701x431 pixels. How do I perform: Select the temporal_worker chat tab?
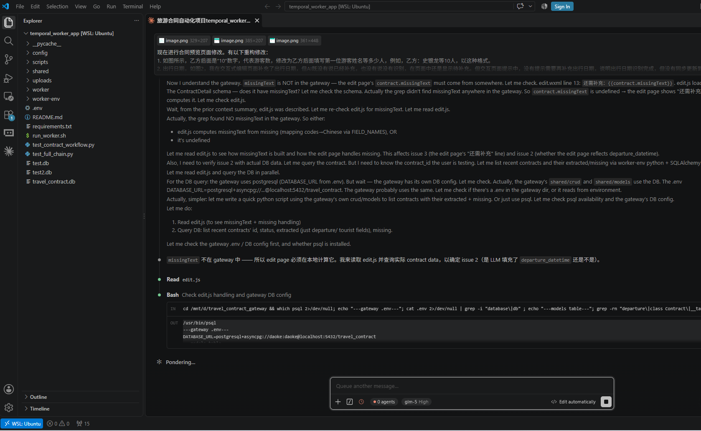pyautogui.click(x=204, y=20)
